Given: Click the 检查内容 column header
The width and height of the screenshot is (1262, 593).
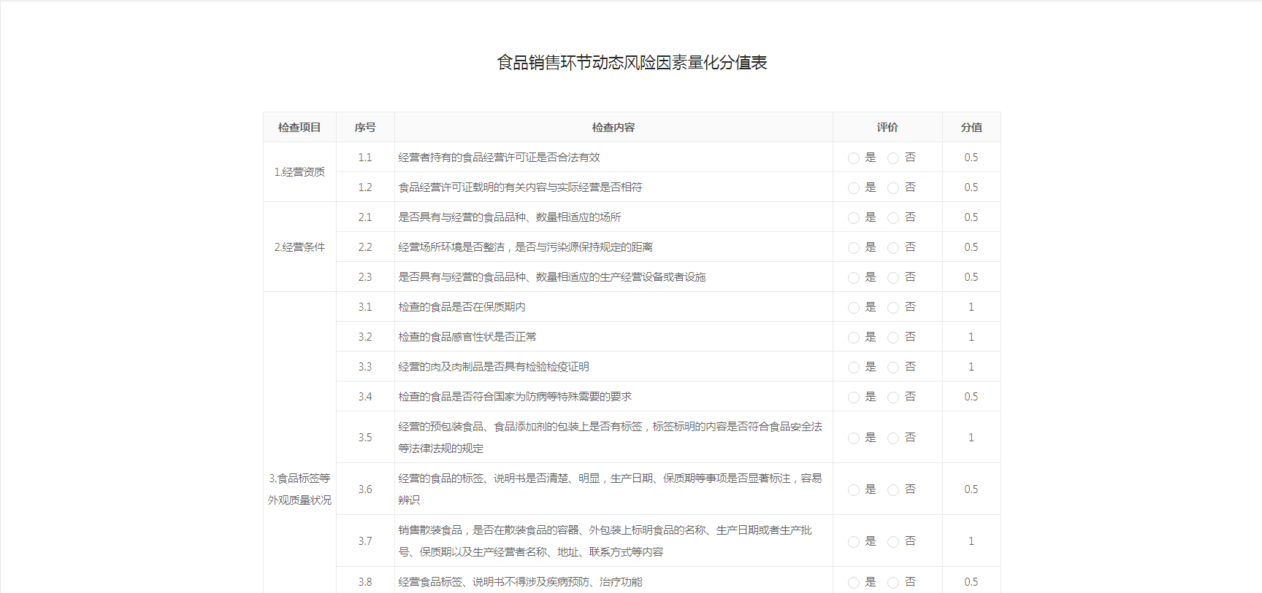Looking at the screenshot, I should 613,128.
